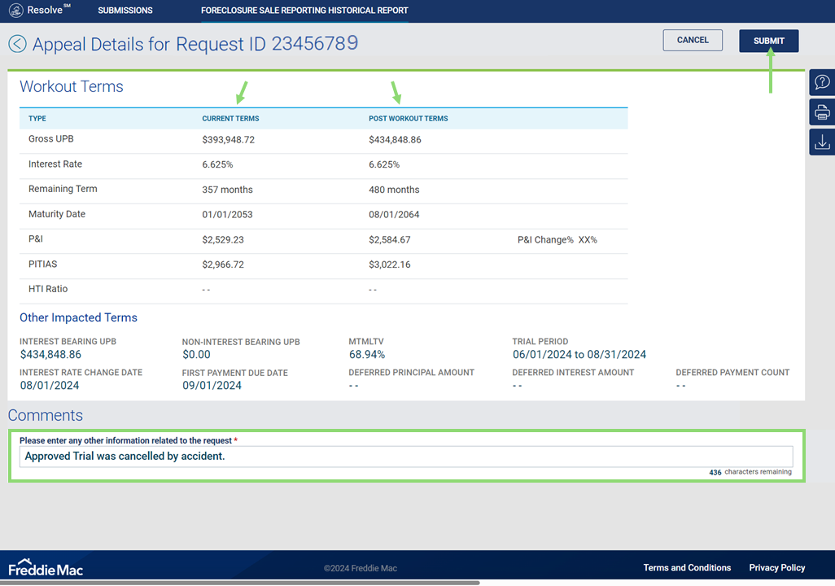835x586 pixels.
Task: Select post workout PITIAS $3,022.16
Action: (389, 265)
